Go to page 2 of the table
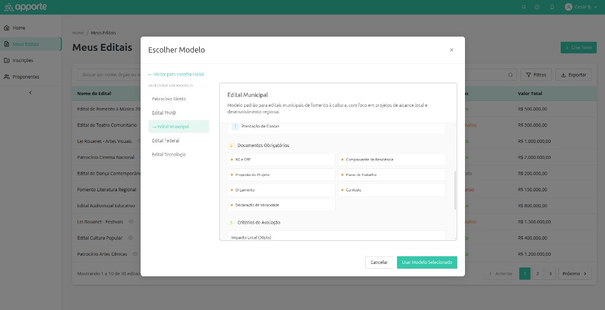Screen dimensions: 605x310 537,273
